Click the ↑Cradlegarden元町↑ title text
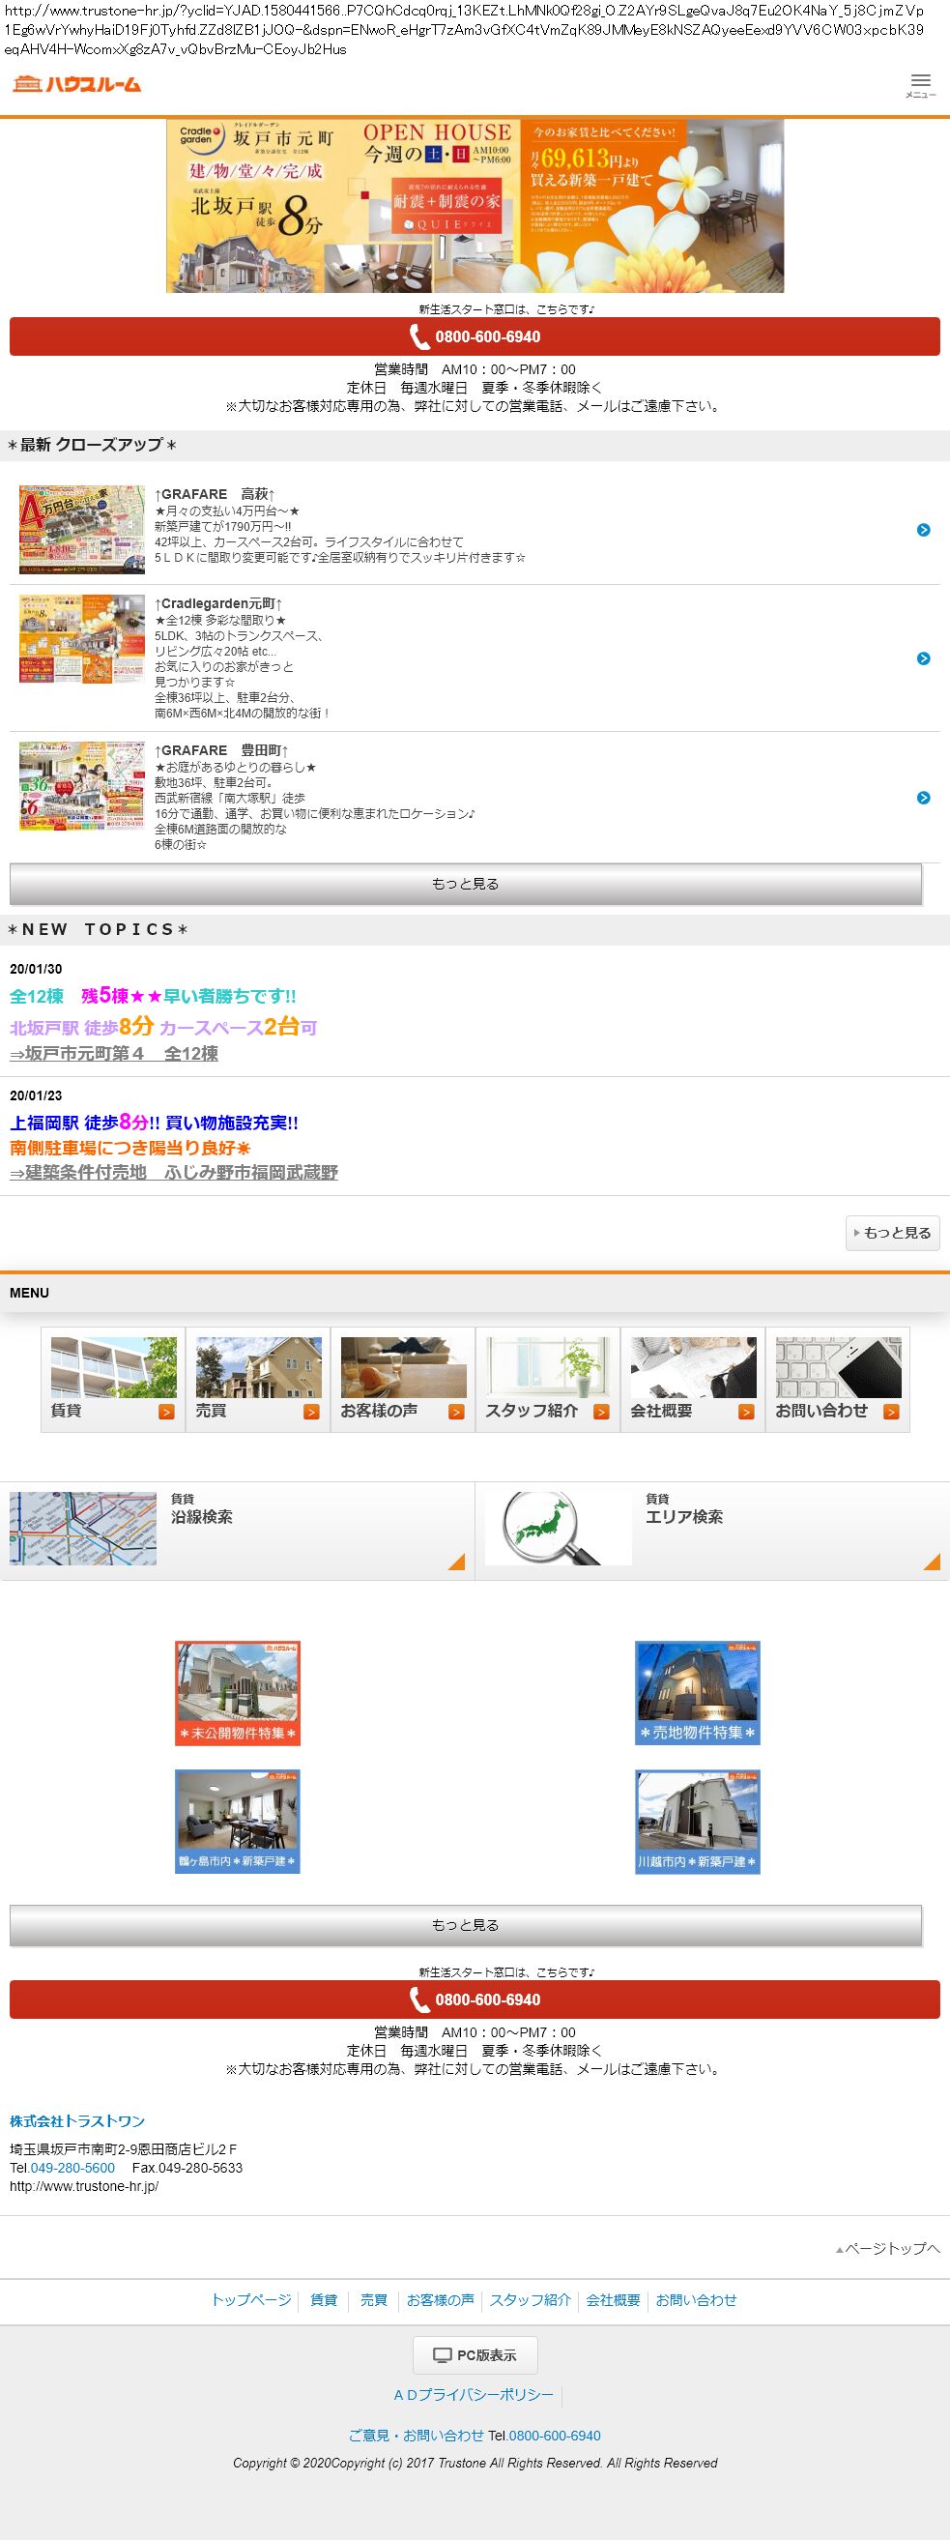Image resolution: width=950 pixels, height=2540 pixels. [x=218, y=603]
